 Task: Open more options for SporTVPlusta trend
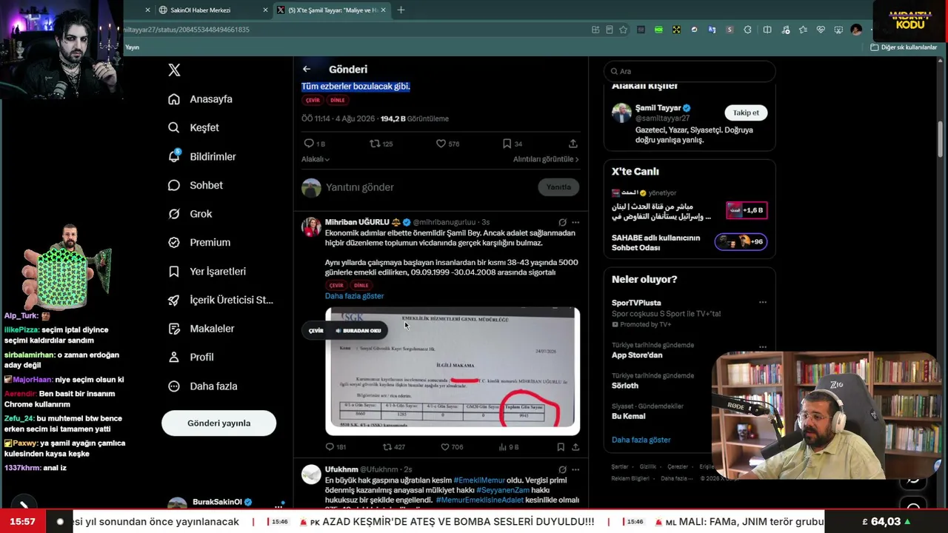pos(763,302)
